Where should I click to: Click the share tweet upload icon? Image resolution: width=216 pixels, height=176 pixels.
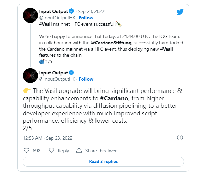coord(79,151)
